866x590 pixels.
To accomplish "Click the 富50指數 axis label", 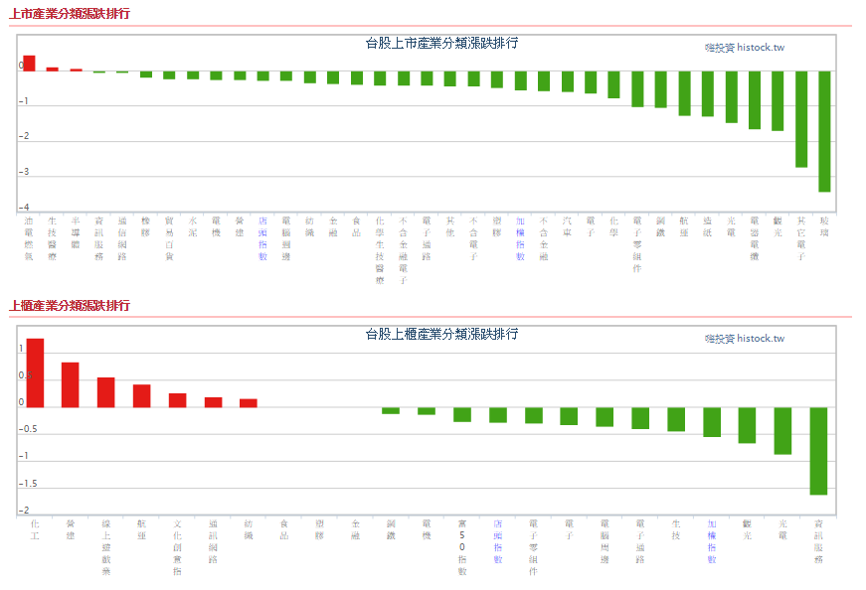I will point(461,545).
